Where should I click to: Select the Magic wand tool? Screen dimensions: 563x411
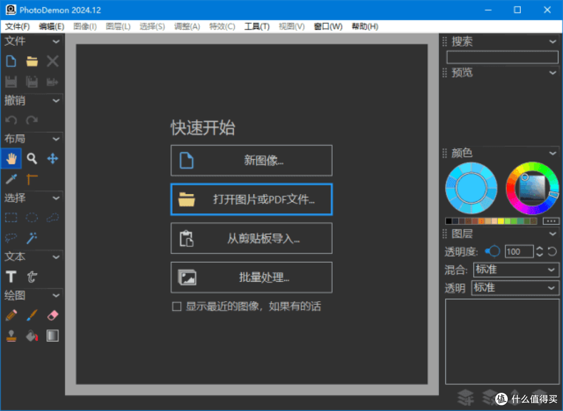(32, 238)
